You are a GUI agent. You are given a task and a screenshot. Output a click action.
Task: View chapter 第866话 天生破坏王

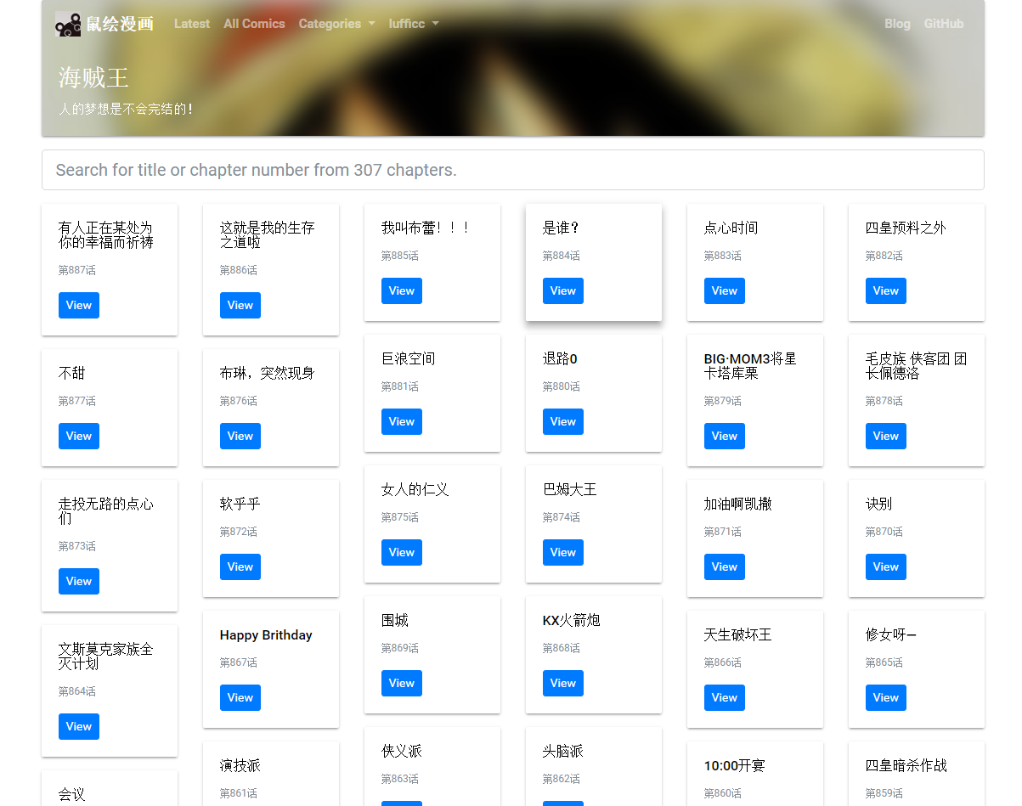tap(725, 698)
